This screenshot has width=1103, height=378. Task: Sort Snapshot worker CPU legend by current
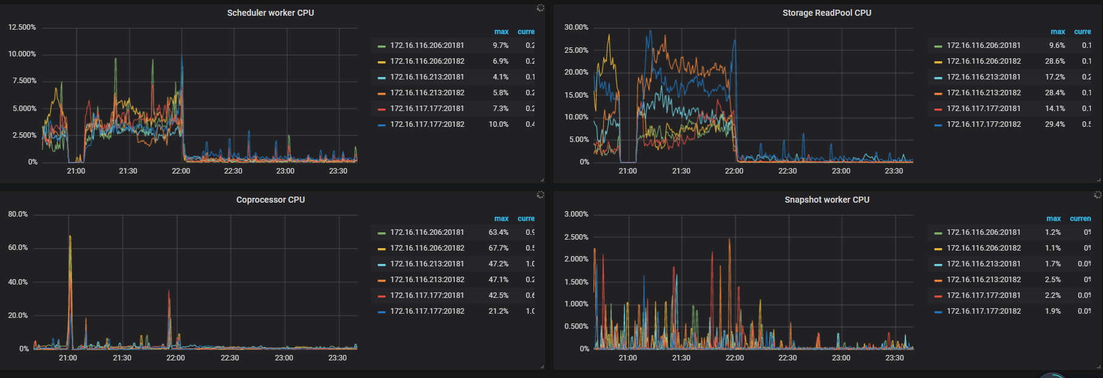click(1080, 218)
